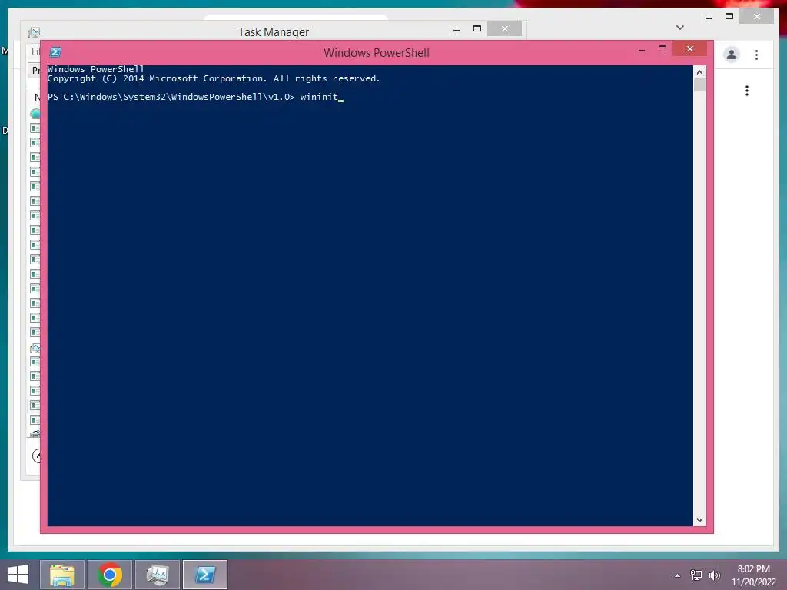The width and height of the screenshot is (787, 590).
Task: Select PowerShell in the taskbar
Action: click(204, 575)
